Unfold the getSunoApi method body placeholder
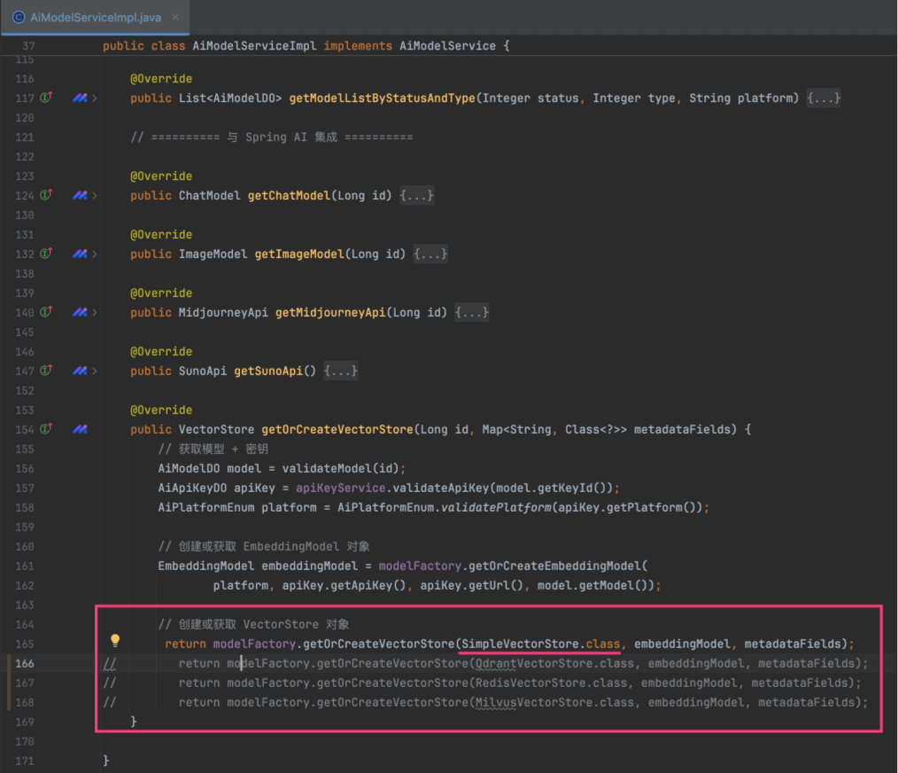The height and width of the screenshot is (773, 898). [341, 371]
